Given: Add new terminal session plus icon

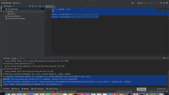Looking at the screenshot, I should (x=21, y=58).
